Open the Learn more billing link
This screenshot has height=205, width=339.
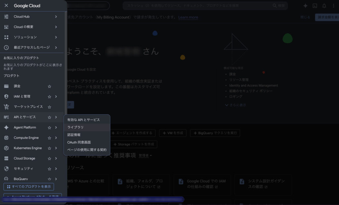point(188,17)
